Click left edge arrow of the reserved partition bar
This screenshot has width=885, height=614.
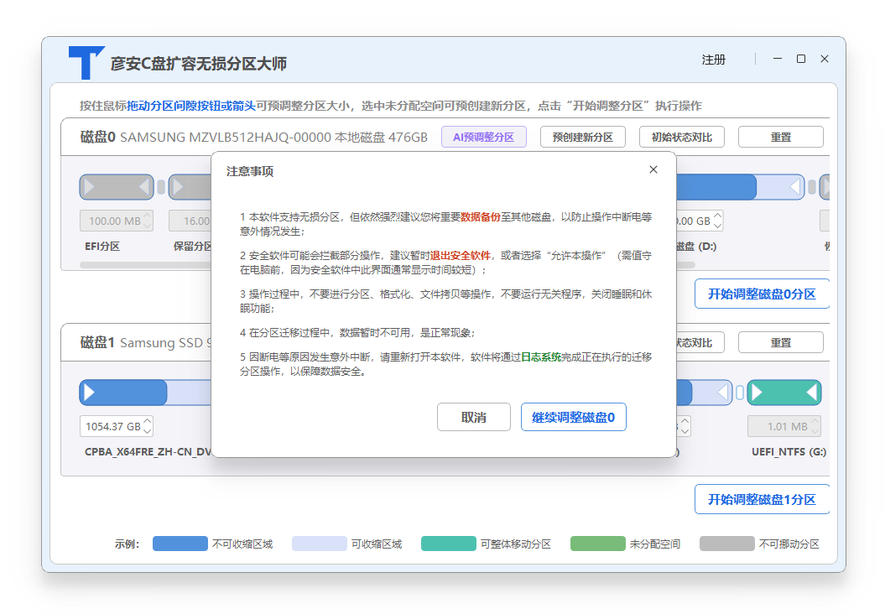click(178, 187)
